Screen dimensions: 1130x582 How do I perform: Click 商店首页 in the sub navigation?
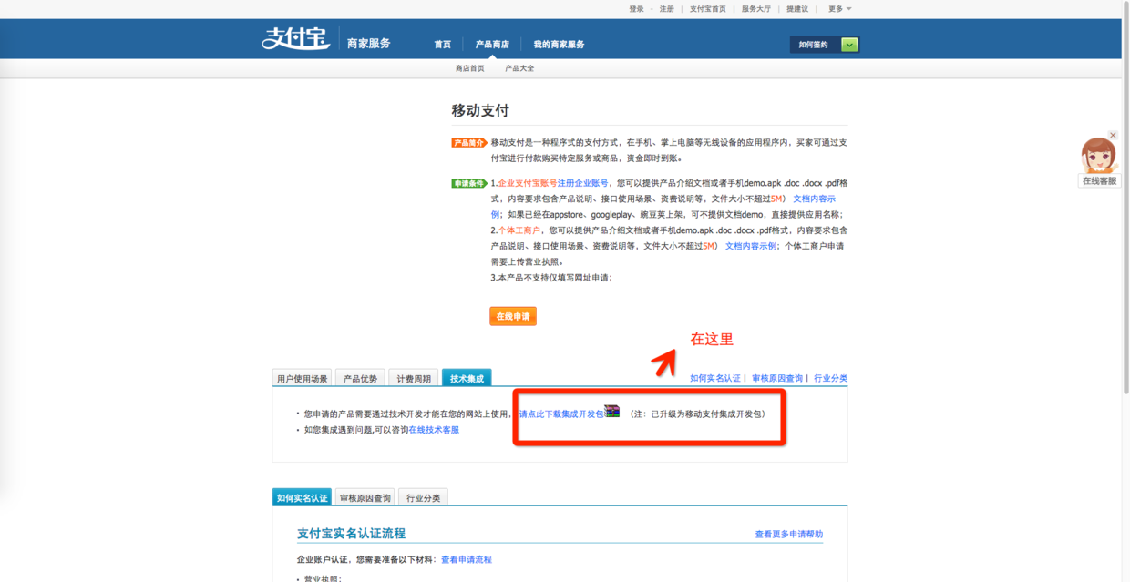pos(470,68)
